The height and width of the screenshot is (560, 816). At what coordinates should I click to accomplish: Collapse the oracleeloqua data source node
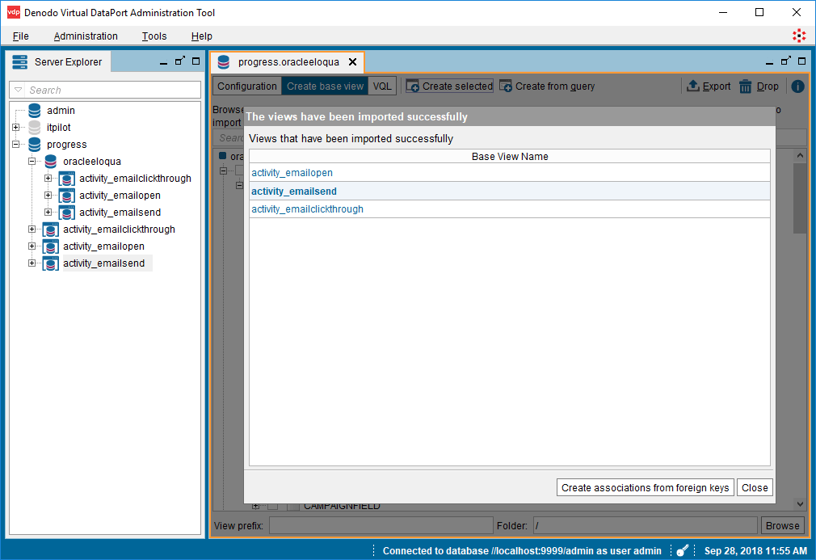pos(32,162)
